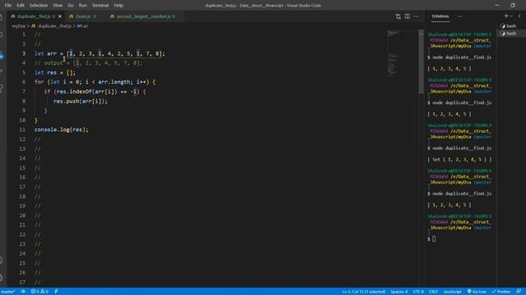
Task: Open problems via errors and warnings indicator
Action: coord(39,292)
